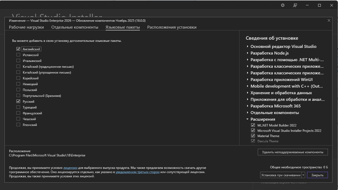Uncheck the Material Theme extension
Viewport: 338px width, 190px height.
click(x=253, y=136)
